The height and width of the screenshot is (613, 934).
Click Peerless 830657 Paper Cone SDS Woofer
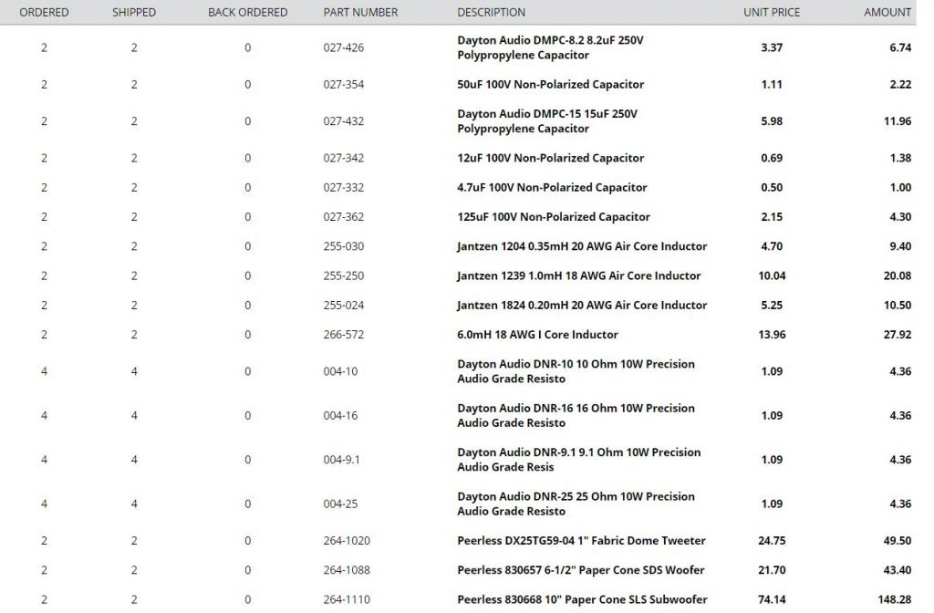tap(581, 570)
